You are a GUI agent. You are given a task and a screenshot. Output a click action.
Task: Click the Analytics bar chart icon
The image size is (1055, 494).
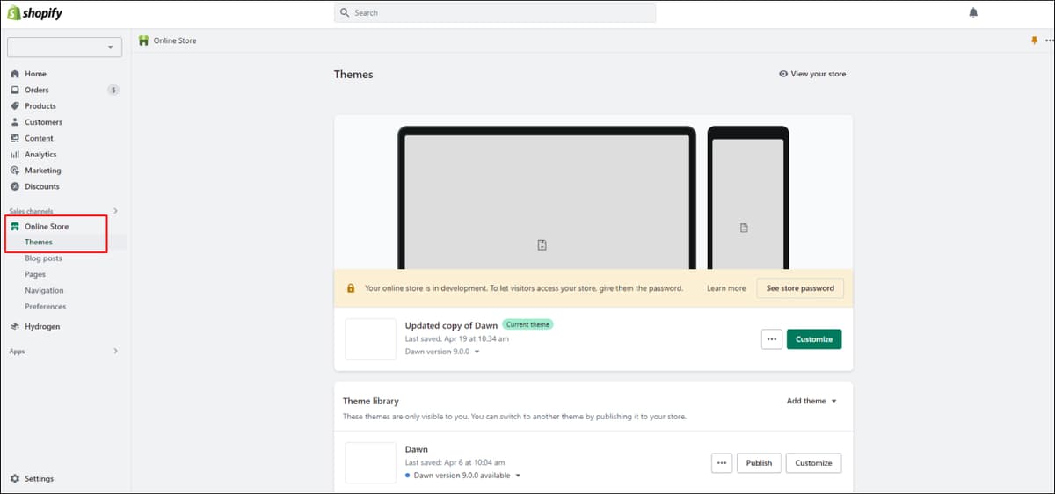coord(15,154)
